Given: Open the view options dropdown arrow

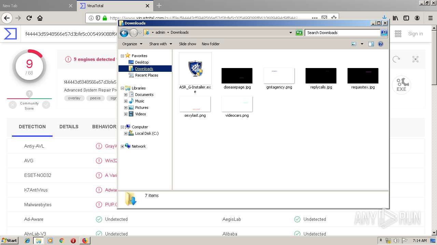Looking at the screenshot, I should (x=362, y=44).
